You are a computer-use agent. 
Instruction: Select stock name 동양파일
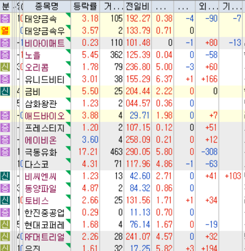click(41, 189)
